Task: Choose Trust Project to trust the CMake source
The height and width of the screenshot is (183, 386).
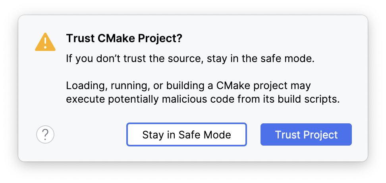Action: point(306,134)
